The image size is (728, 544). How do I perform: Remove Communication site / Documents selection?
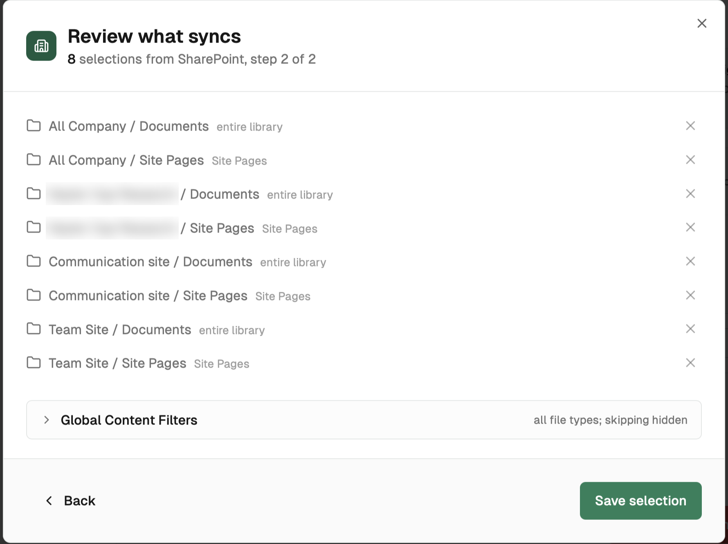click(x=690, y=261)
